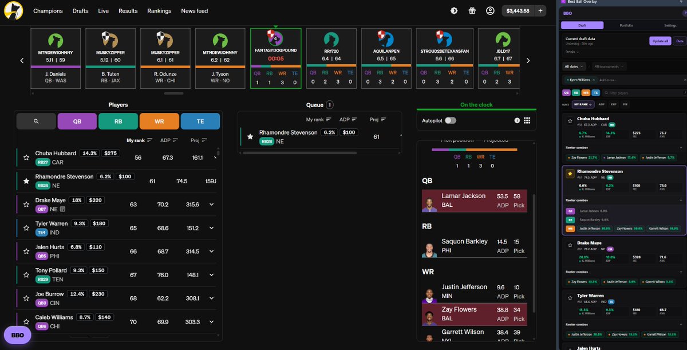Open the account profile icon
Screen dimensions: 687x350
490,11
